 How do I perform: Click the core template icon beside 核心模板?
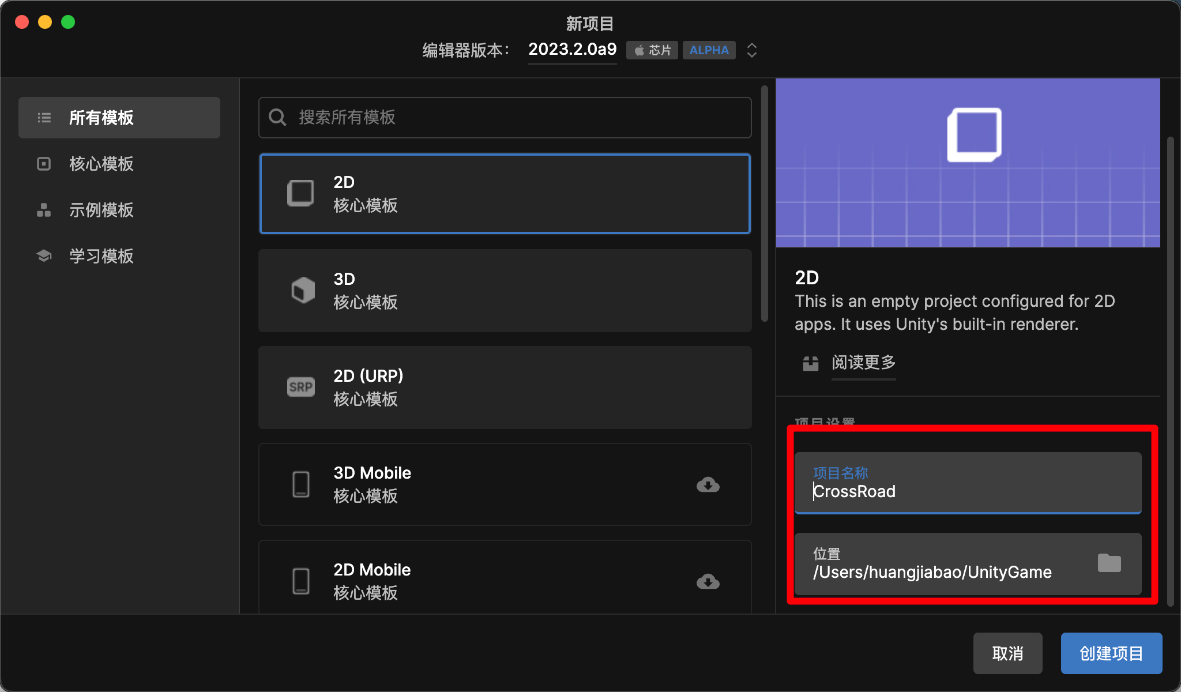[44, 164]
